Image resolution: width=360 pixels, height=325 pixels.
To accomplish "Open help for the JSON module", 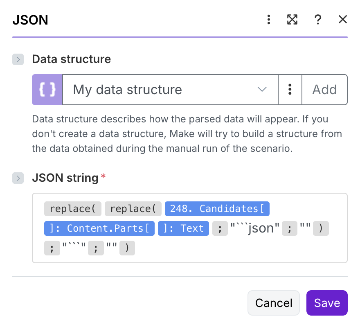I will click(x=317, y=19).
